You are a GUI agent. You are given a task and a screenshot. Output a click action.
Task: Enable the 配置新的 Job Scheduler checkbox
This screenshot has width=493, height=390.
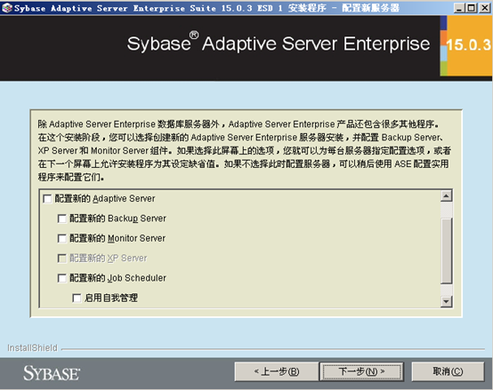pos(62,278)
